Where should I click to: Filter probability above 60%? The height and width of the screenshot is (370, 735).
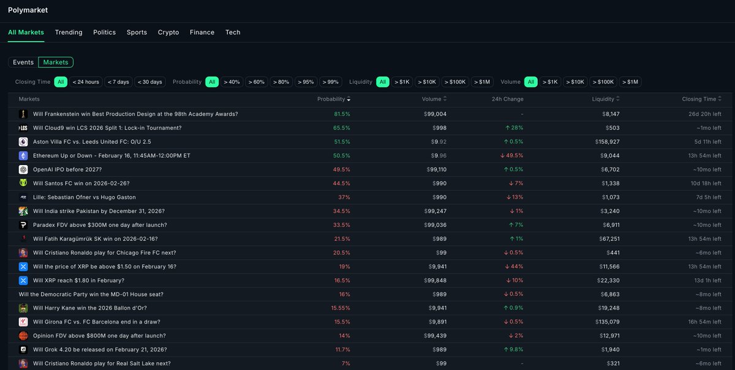(257, 82)
